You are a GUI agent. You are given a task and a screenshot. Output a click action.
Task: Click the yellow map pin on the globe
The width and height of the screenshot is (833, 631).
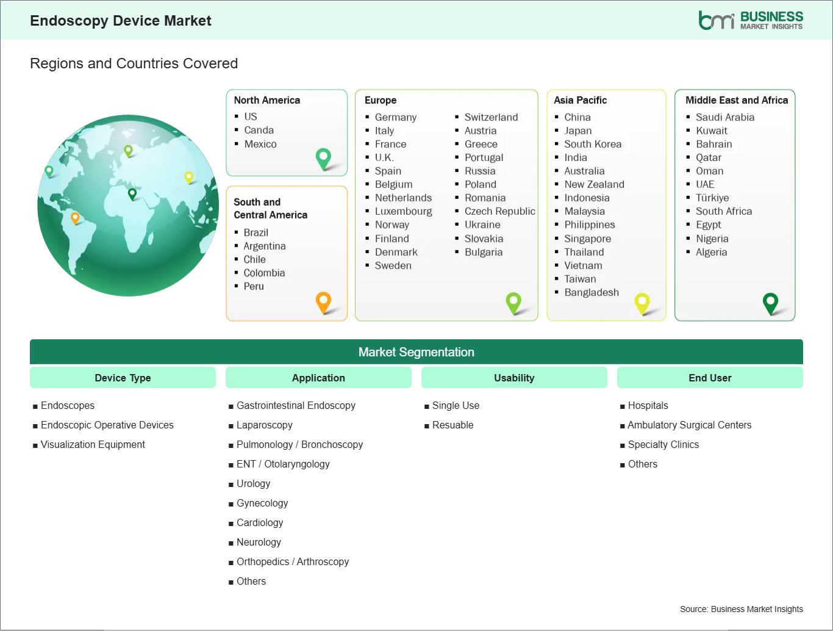point(188,177)
